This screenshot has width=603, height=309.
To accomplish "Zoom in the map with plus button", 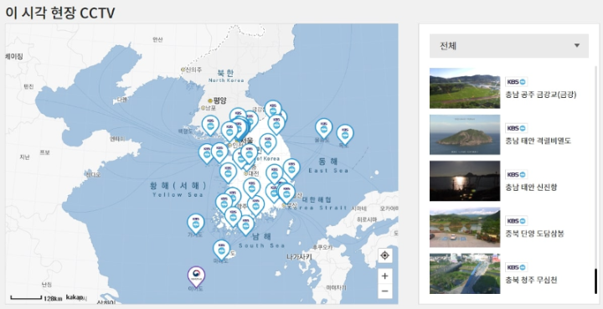I will point(385,276).
